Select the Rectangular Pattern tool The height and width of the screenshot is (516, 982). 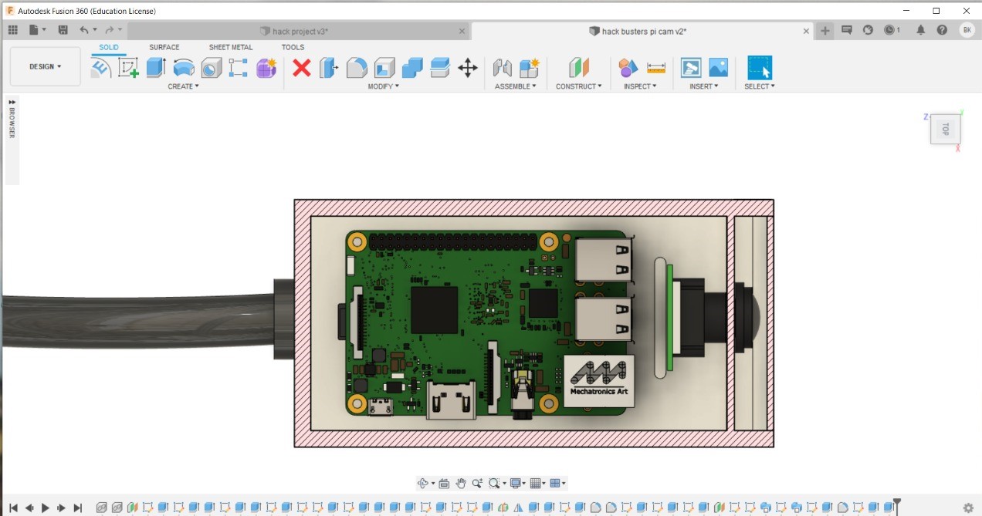click(x=239, y=68)
